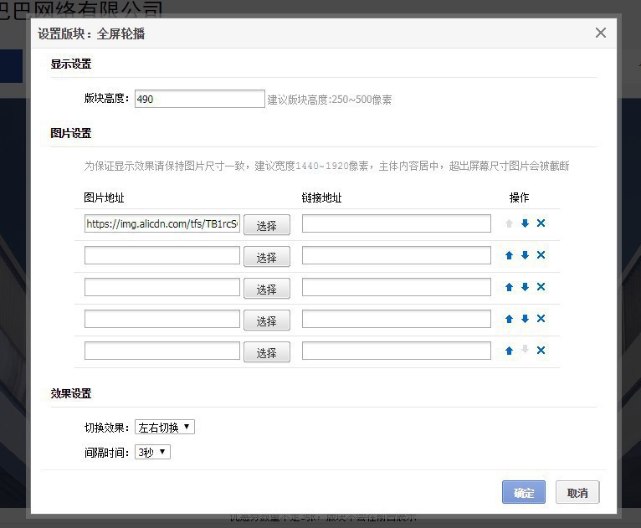This screenshot has width=641, height=528.
Task: Delete the first image row
Action: (x=541, y=223)
